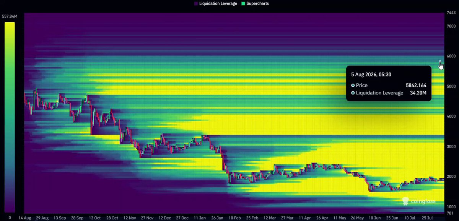Click the "13 Oct" date axis label

(95, 218)
